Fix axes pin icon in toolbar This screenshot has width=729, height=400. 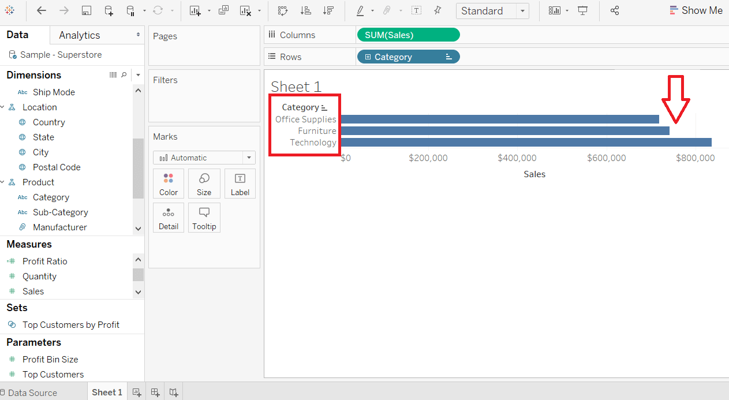pos(438,10)
